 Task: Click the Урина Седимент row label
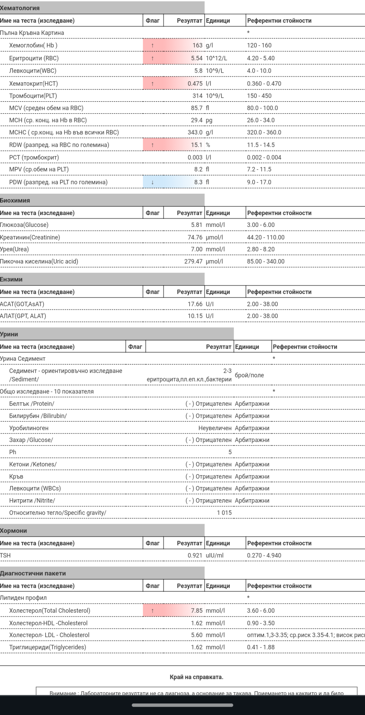23,359
